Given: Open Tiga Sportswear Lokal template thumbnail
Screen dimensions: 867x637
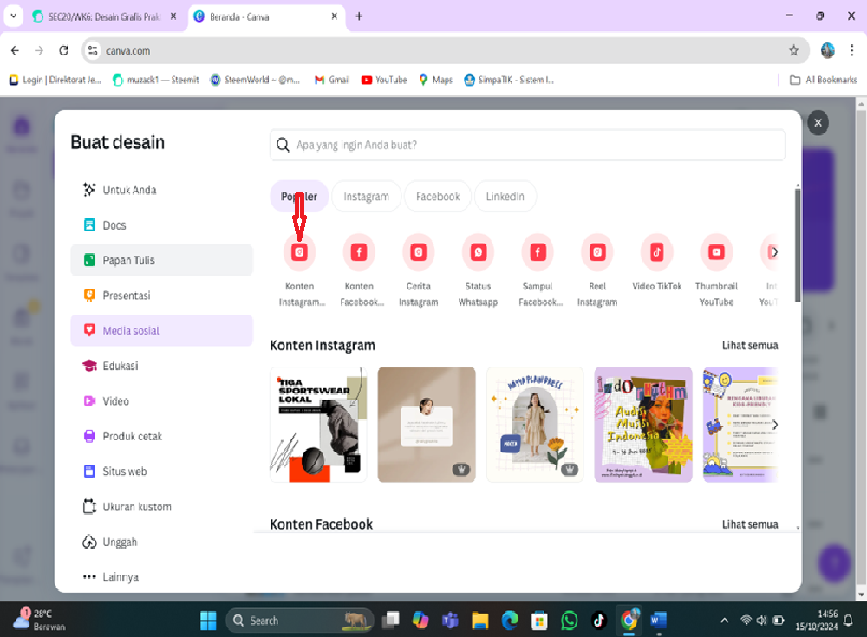Looking at the screenshot, I should [318, 425].
